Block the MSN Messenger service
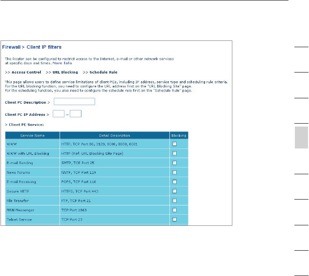 174,210
